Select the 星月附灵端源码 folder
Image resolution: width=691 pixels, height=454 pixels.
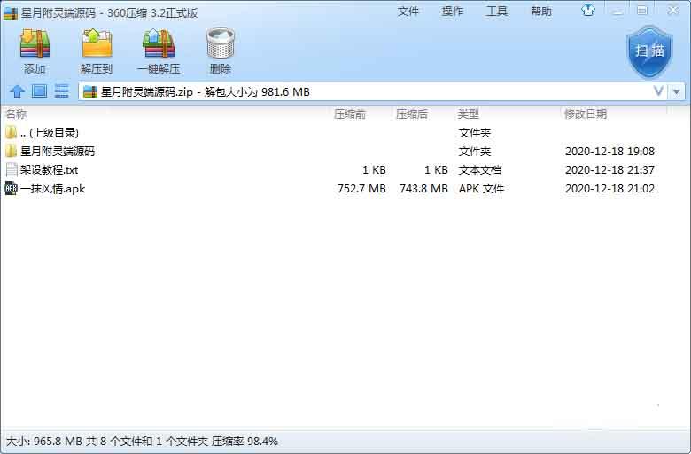[x=57, y=152]
